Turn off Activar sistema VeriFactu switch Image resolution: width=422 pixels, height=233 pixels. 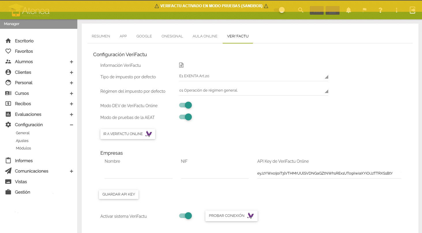[185, 216]
